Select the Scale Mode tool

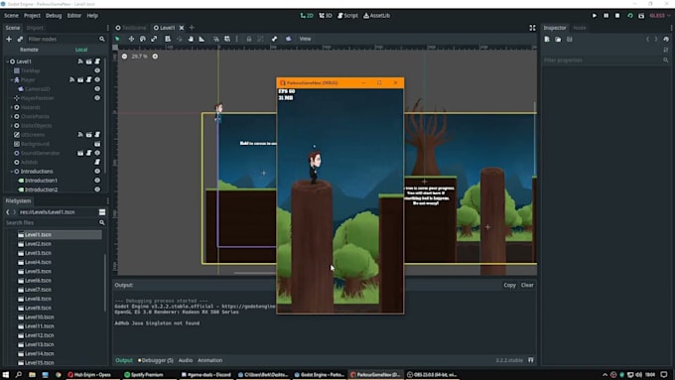tap(154, 39)
